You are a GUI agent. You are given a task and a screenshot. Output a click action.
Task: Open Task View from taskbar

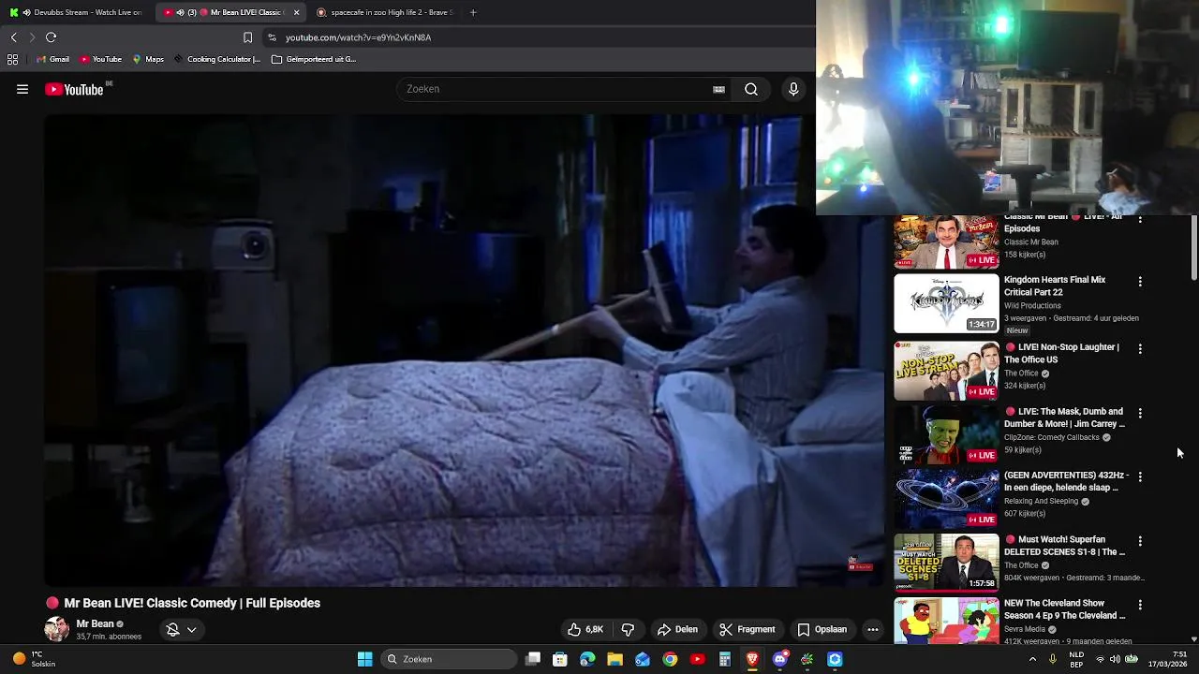[532, 659]
